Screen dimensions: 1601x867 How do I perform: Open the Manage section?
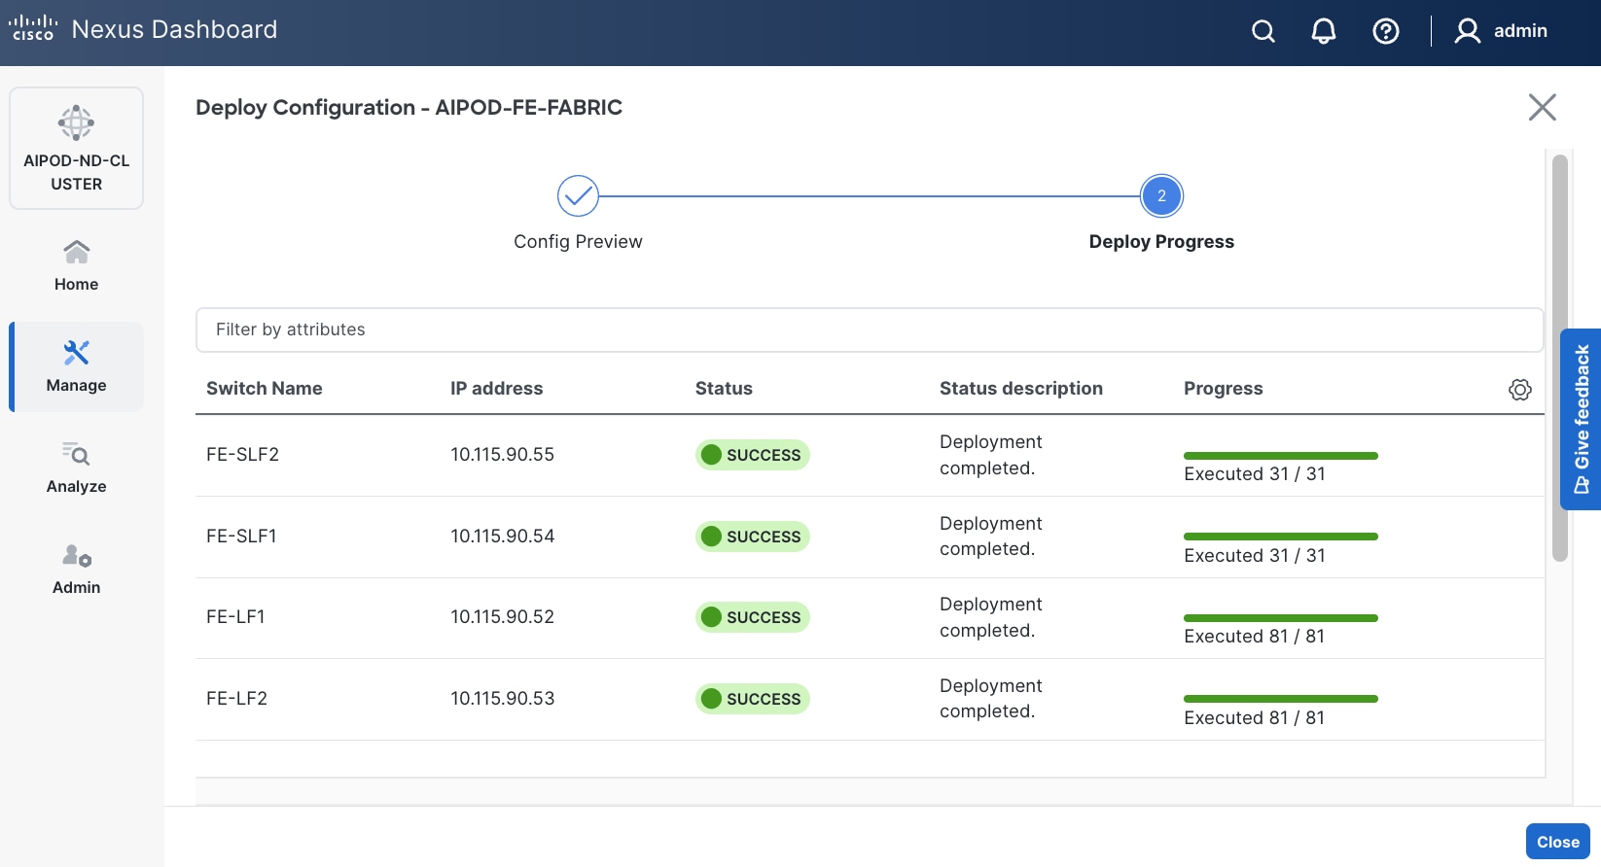76,366
